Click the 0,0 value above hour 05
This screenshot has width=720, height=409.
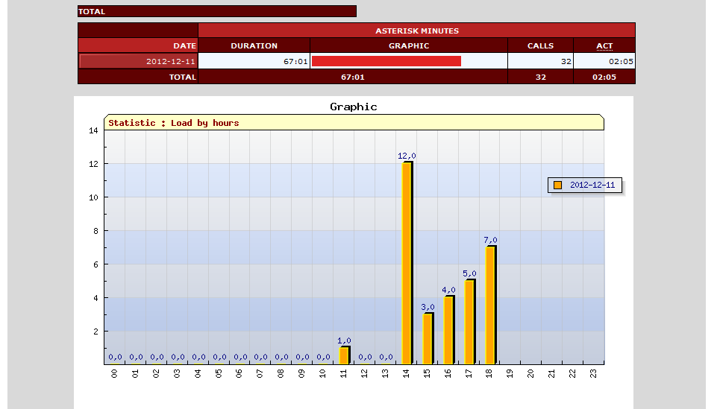tap(219, 357)
